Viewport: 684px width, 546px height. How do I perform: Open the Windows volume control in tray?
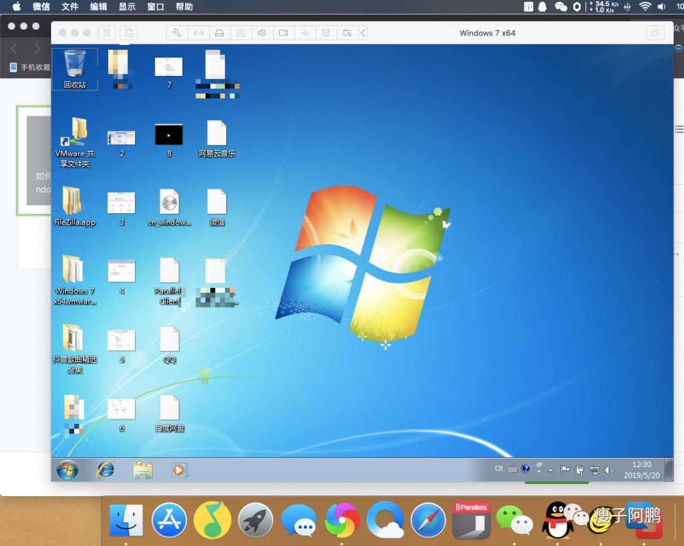click(x=609, y=469)
